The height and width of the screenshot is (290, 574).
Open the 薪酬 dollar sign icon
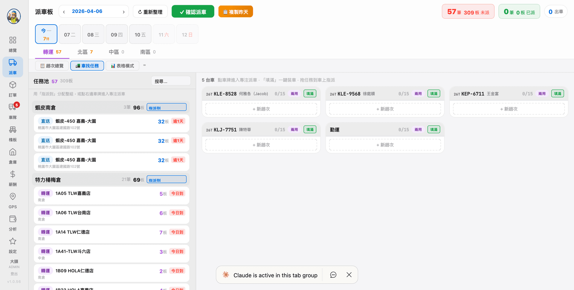tap(13, 174)
